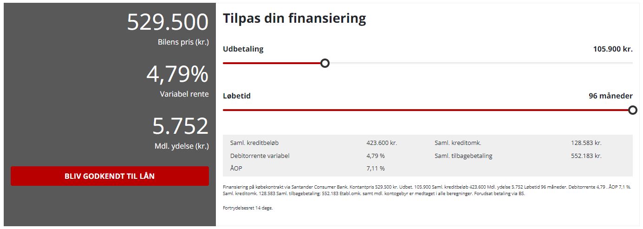Click the Løbetid slider handle
Viewport: 643px width, 229px height.
click(632, 110)
